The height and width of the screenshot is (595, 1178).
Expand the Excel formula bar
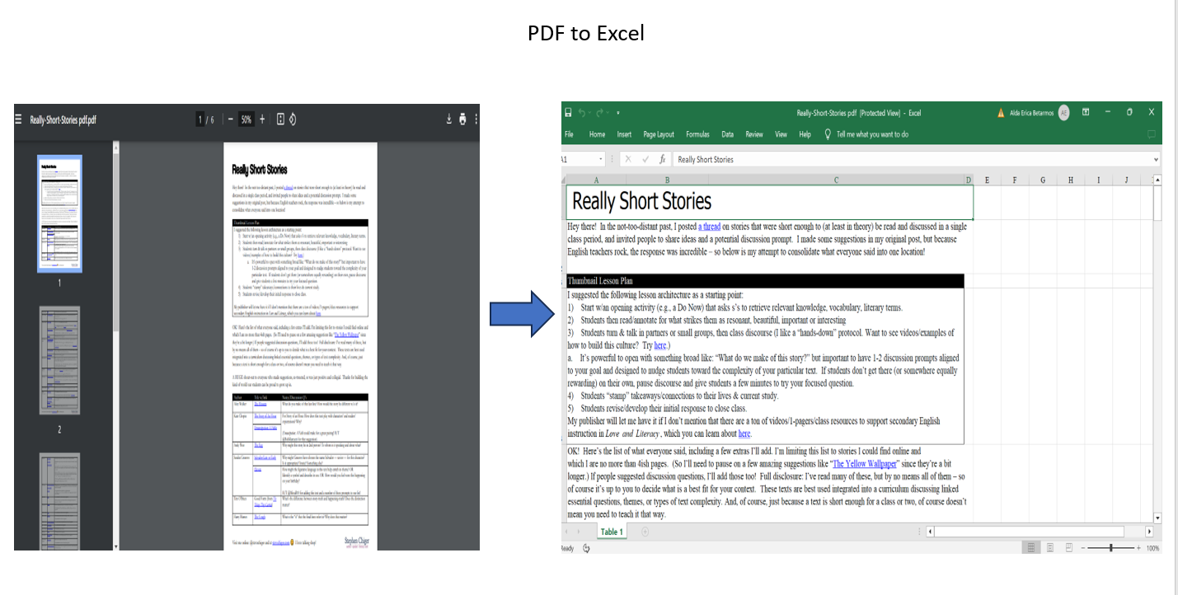click(1156, 159)
